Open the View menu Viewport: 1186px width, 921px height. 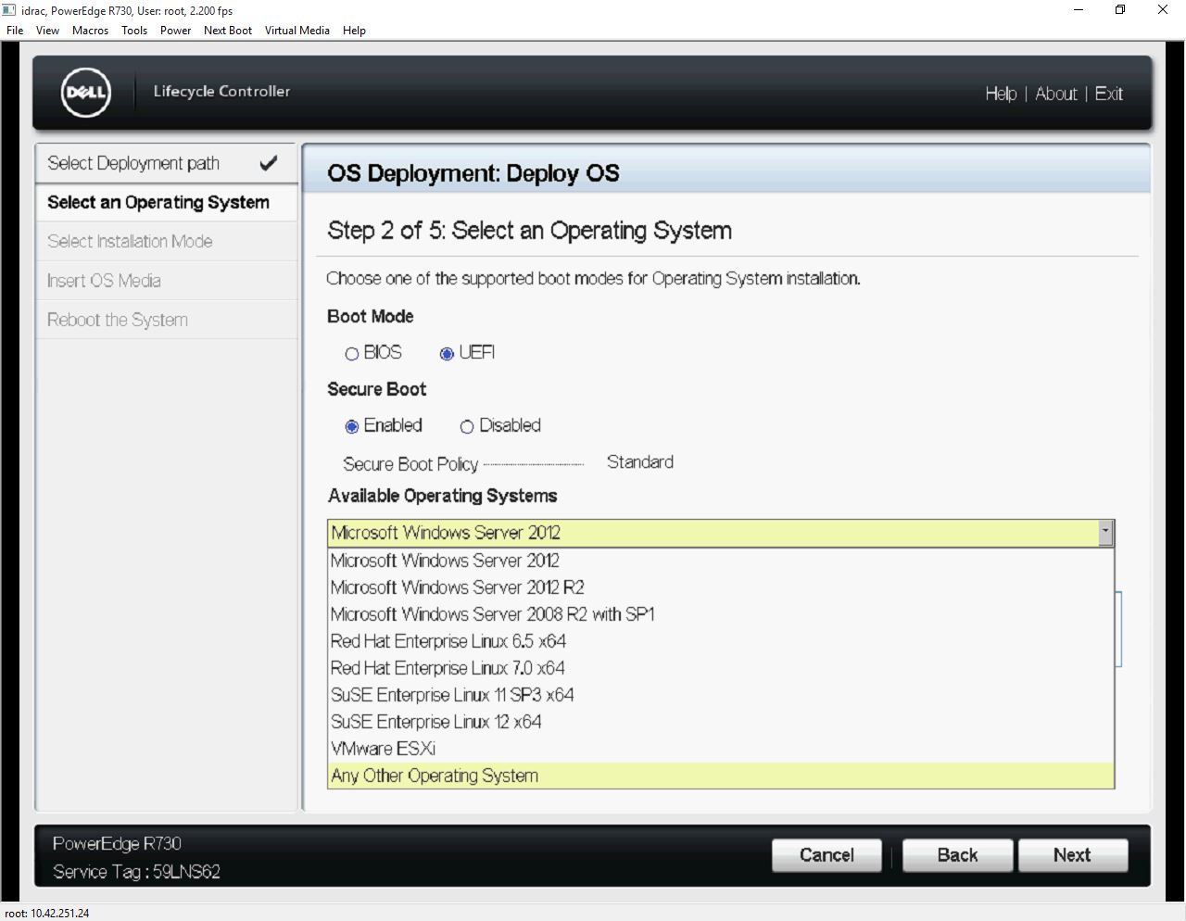pos(47,30)
